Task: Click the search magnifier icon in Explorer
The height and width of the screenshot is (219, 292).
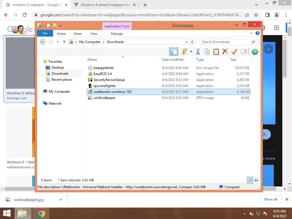Action: [x=253, y=42]
